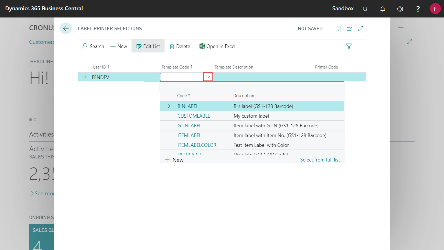Toggle Edit List mode
This screenshot has height=250, width=444.
(x=148, y=46)
